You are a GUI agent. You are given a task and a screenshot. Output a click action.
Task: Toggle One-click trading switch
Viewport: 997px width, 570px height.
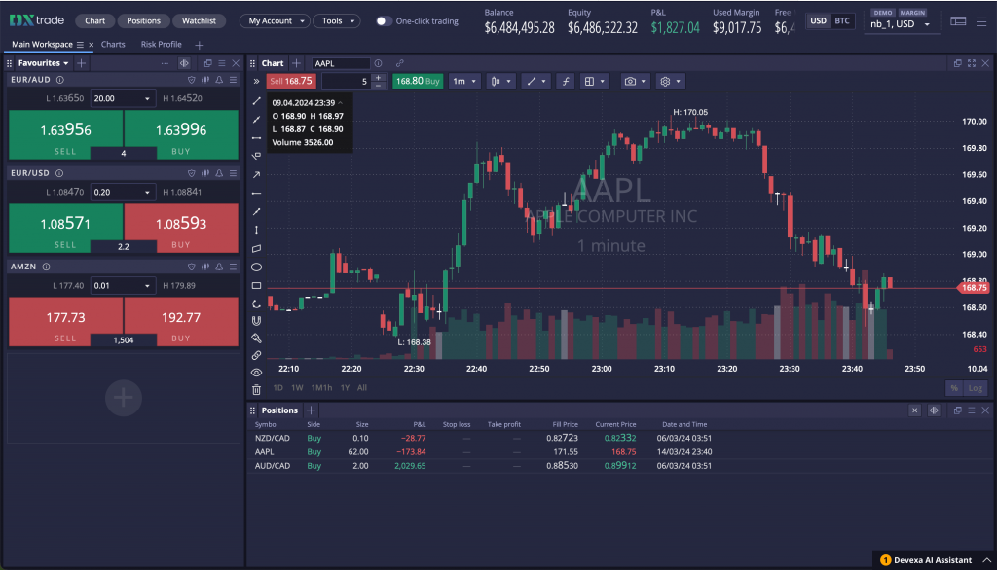click(x=382, y=21)
